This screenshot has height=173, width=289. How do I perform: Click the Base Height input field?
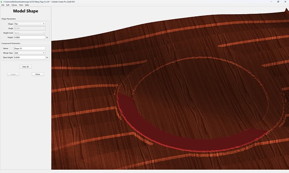(x=30, y=57)
